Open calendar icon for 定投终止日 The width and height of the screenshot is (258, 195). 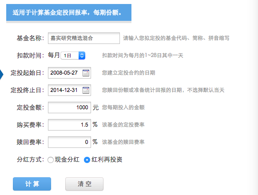[86, 90]
